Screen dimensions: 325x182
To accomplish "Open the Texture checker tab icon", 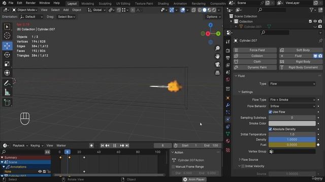I will (x=228, y=150).
